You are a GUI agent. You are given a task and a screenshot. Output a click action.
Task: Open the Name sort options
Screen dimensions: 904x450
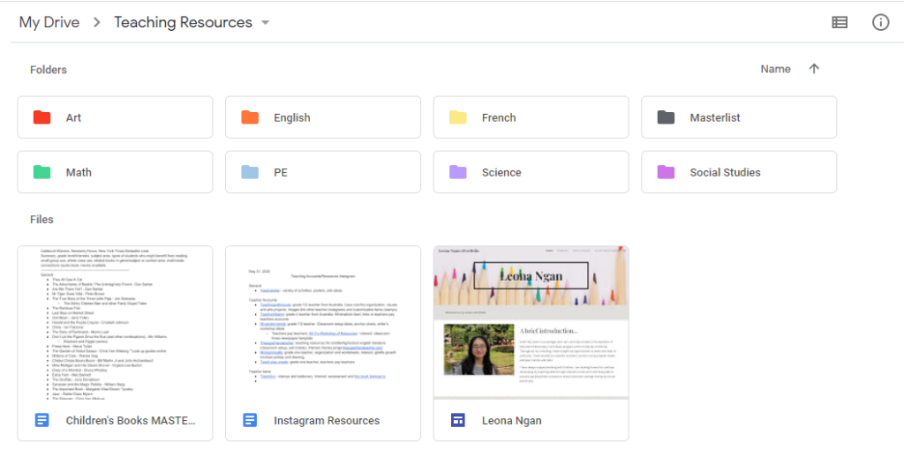[775, 69]
